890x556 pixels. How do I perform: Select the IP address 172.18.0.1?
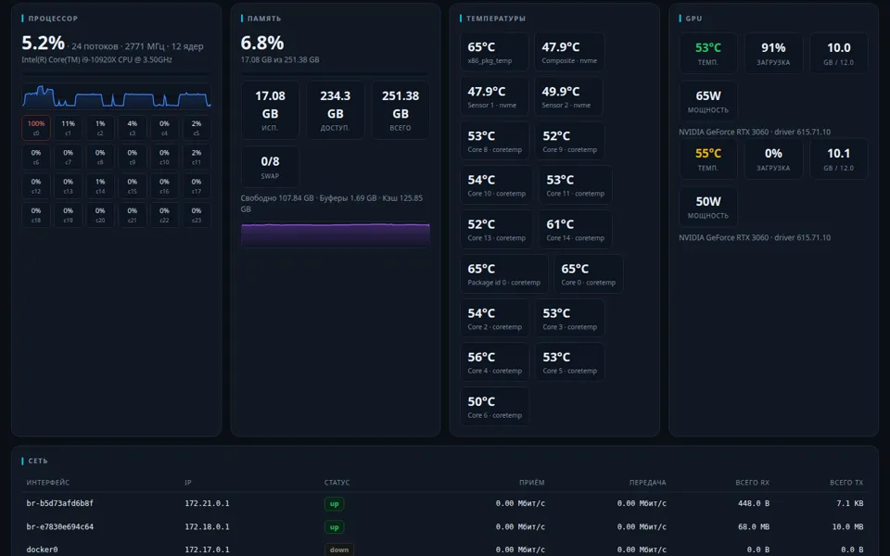(207, 526)
